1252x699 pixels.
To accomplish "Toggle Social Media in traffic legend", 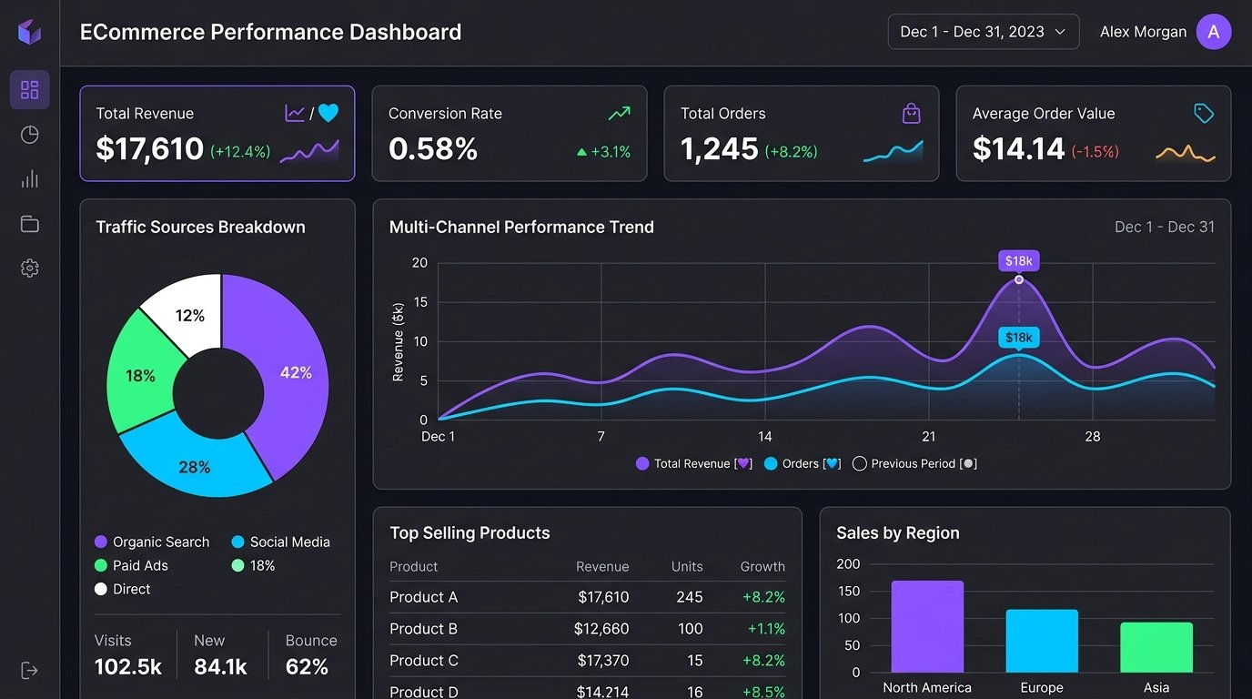I will pos(280,542).
